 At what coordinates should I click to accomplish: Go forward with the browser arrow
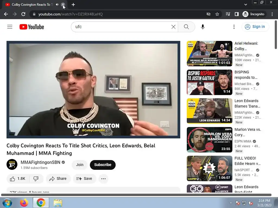(x=15, y=14)
